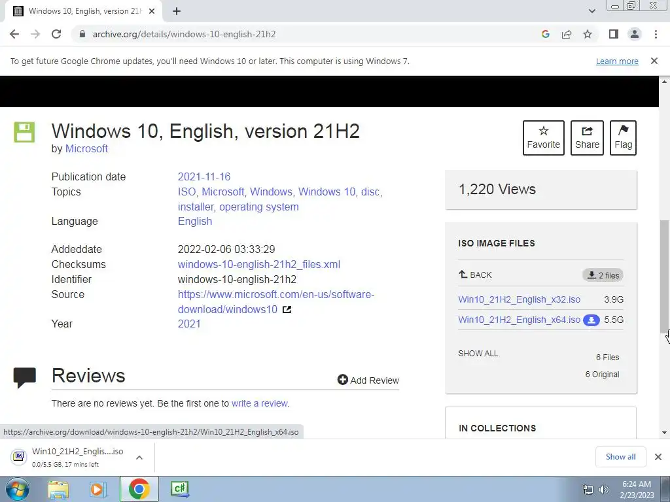The height and width of the screenshot is (502, 670).
Task: Open a new tab with the plus button
Action: coord(177,11)
